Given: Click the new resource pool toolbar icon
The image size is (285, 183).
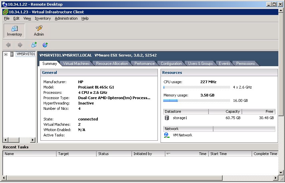Looking at the screenshot, I should (45, 45).
